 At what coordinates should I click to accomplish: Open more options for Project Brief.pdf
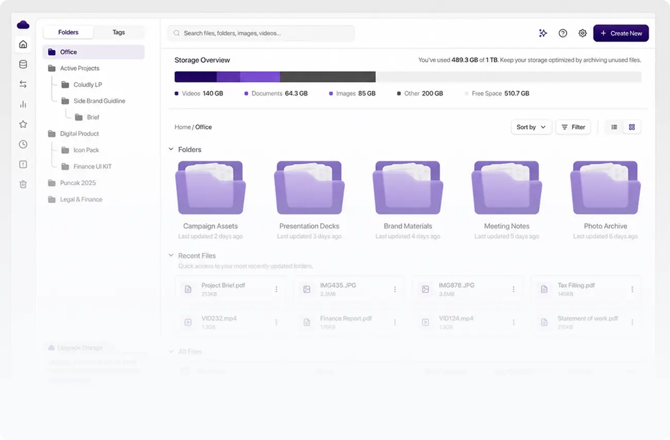point(276,289)
